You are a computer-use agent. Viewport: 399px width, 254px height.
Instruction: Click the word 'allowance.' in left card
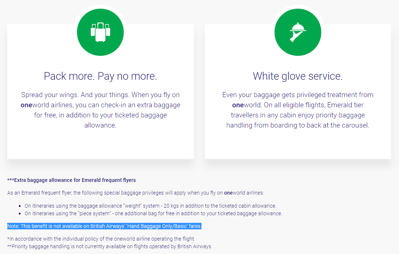point(100,125)
